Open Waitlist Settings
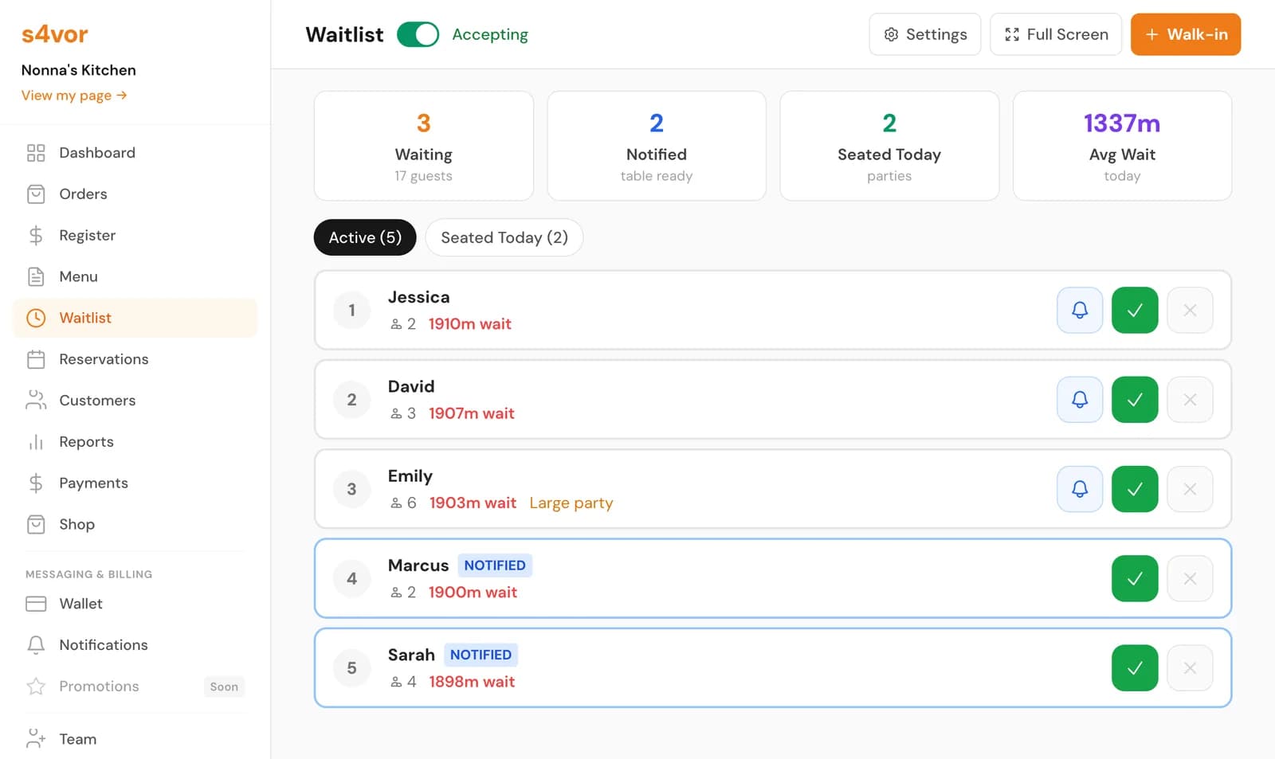Image resolution: width=1275 pixels, height=759 pixels. click(x=924, y=34)
